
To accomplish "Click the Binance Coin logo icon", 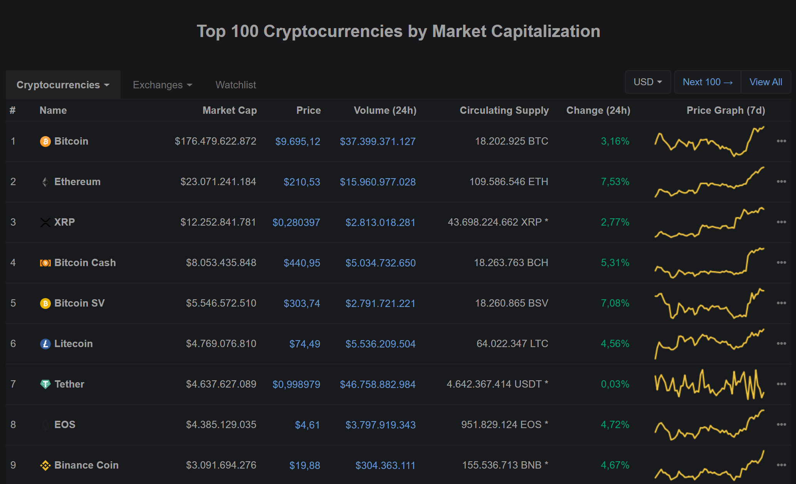I will (45, 465).
